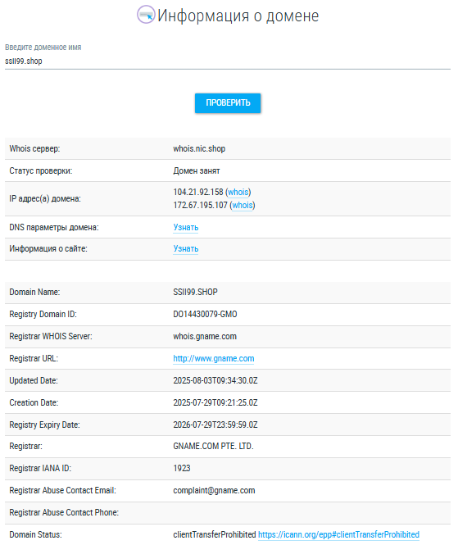The height and width of the screenshot is (545, 458).
Task: Click the Registrar IANA ID value 1923
Action: 182,468
